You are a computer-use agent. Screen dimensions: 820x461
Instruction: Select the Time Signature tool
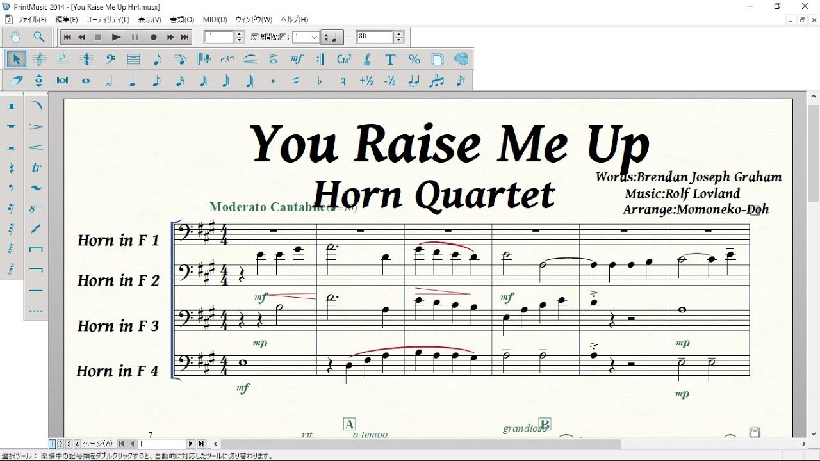pyautogui.click(x=86, y=60)
